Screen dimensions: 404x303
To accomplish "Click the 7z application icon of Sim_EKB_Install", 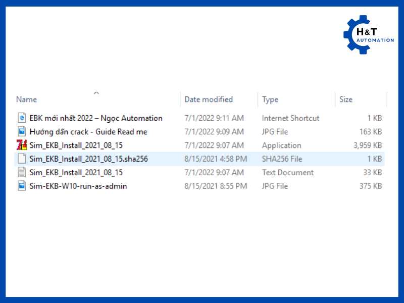I will tap(21, 145).
